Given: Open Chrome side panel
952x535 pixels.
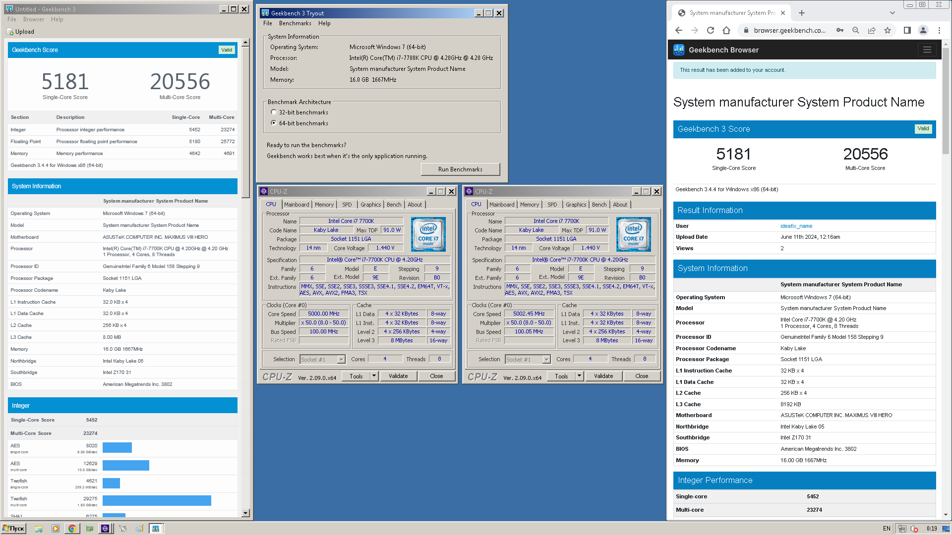Looking at the screenshot, I should [907, 30].
